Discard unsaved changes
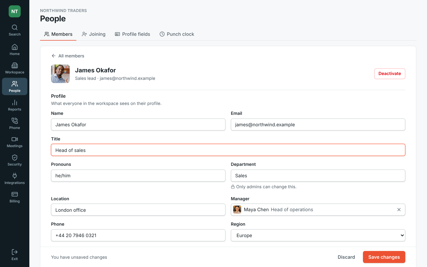 (x=346, y=257)
